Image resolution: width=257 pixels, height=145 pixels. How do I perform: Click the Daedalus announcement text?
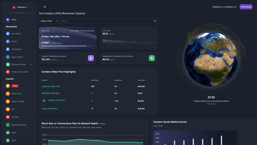[x=224, y=7]
